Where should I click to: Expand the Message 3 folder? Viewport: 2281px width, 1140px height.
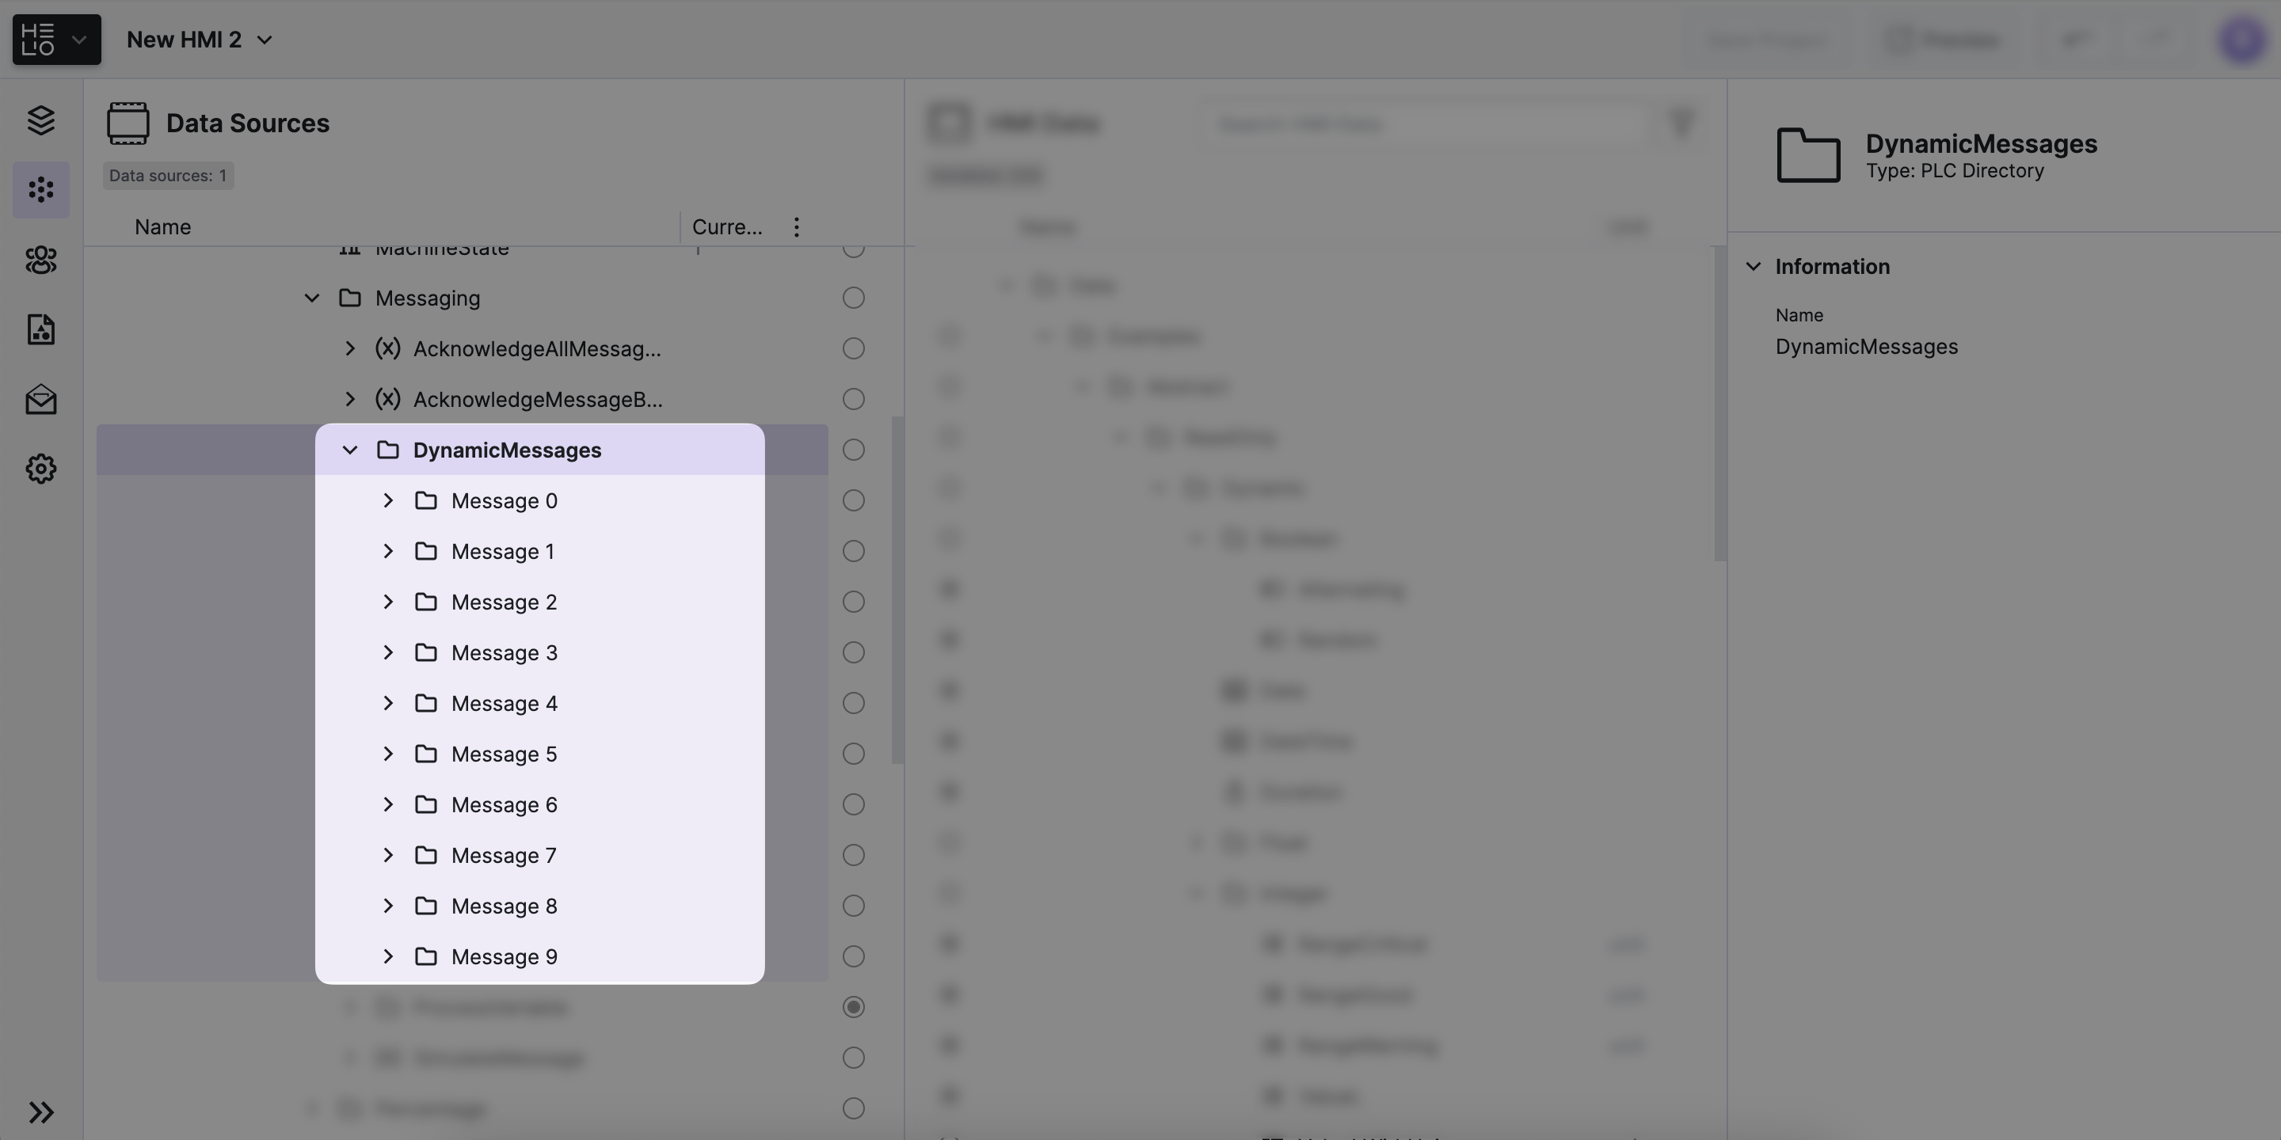(x=388, y=653)
